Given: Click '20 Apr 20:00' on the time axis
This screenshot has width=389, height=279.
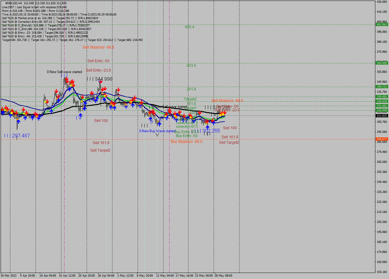Looking at the screenshot, I should [87, 276].
